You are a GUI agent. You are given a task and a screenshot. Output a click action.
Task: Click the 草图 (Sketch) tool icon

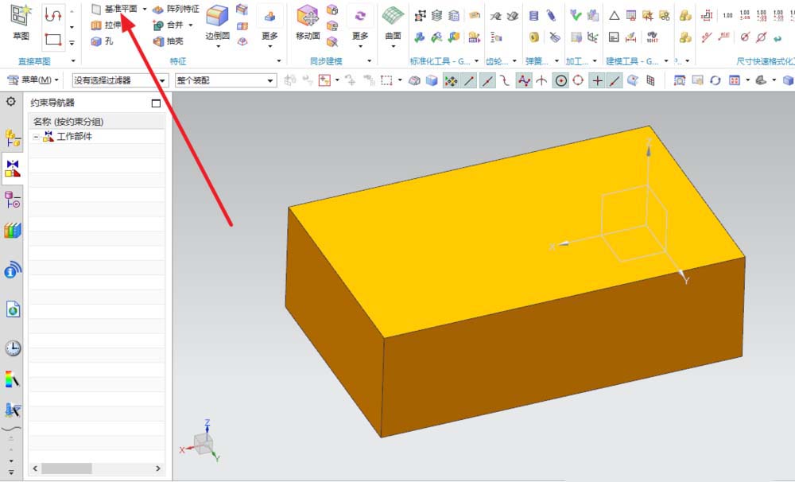point(21,16)
